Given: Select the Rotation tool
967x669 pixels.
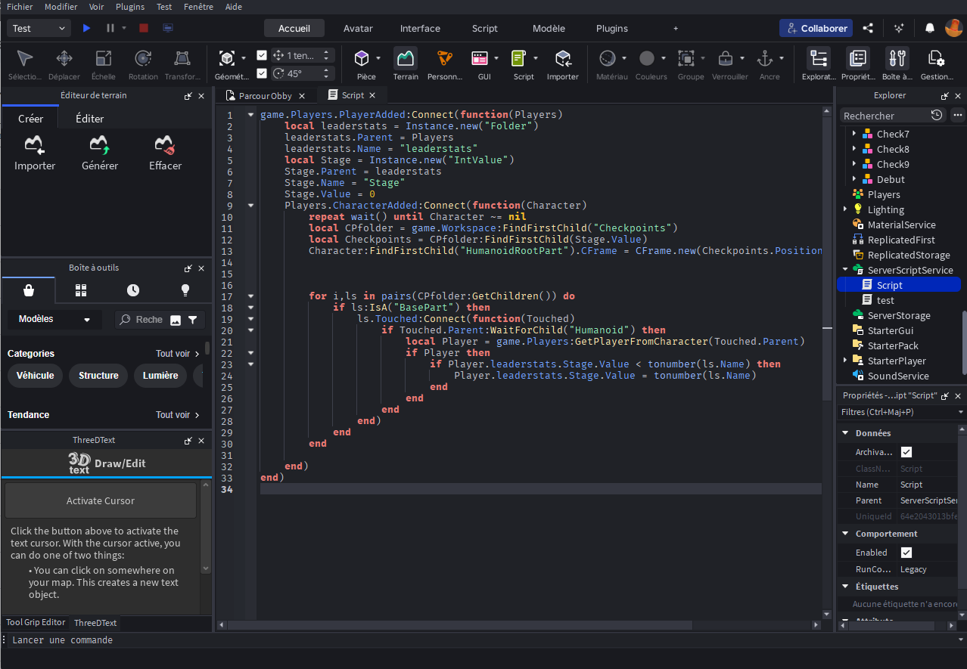Looking at the screenshot, I should pos(143,64).
